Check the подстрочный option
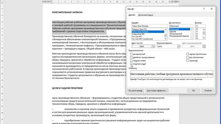This screenshot has height=124, width=221. pyautogui.click(x=131, y=64)
